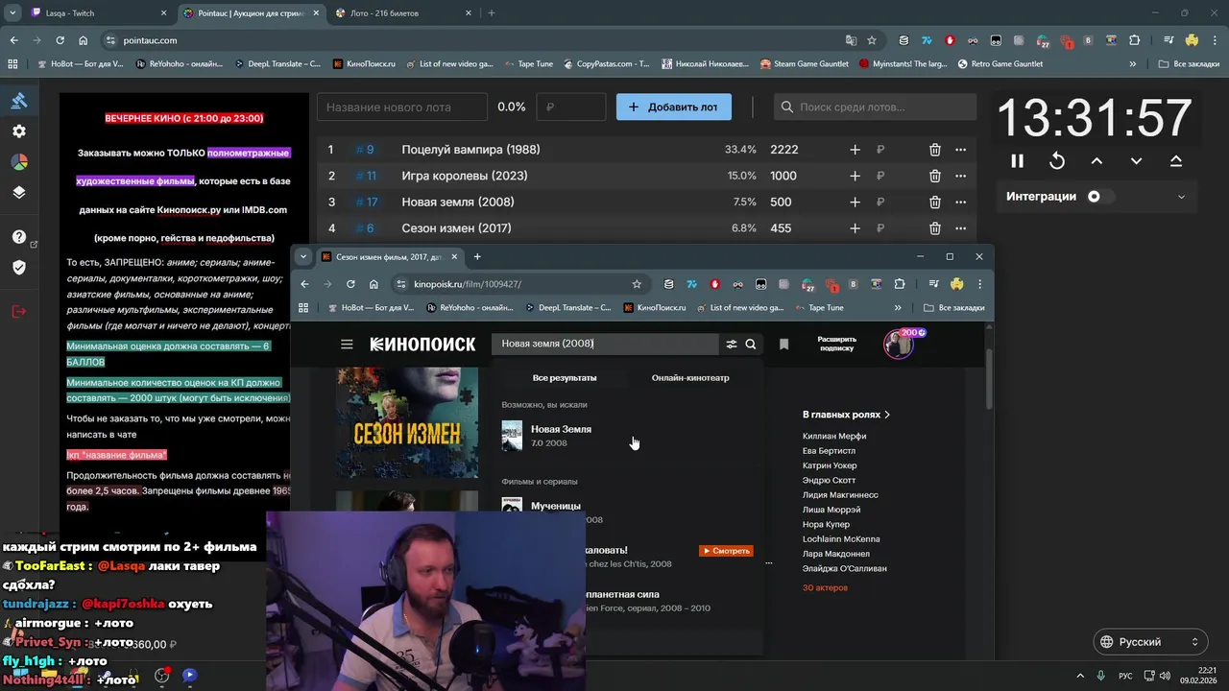Viewport: 1229px width, 691px height.
Task: Show hidden system tray icons
Action: [1079, 676]
